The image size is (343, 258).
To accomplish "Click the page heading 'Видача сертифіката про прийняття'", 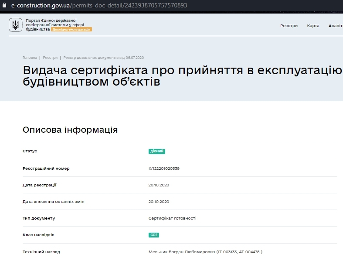I will click(183, 76).
